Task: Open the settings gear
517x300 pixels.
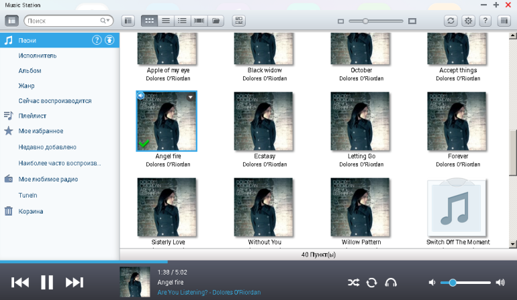Action: [468, 21]
